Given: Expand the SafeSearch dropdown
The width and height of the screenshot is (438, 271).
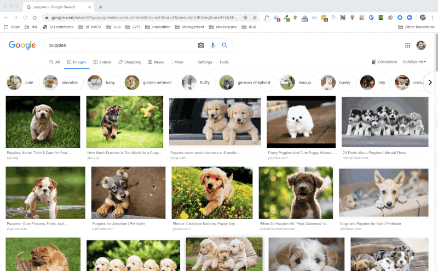Looking at the screenshot, I should point(414,62).
